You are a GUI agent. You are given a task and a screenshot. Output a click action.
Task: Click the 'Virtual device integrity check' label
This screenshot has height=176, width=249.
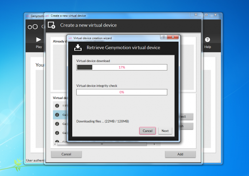[97, 86]
